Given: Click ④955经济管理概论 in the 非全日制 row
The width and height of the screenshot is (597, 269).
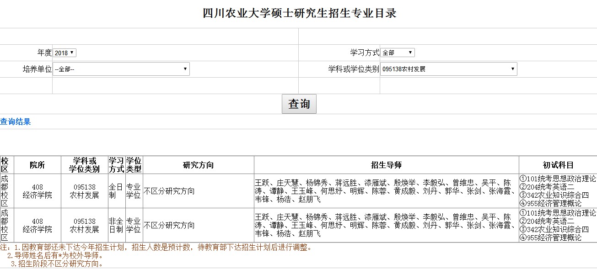Looking at the screenshot, I should point(551,237).
